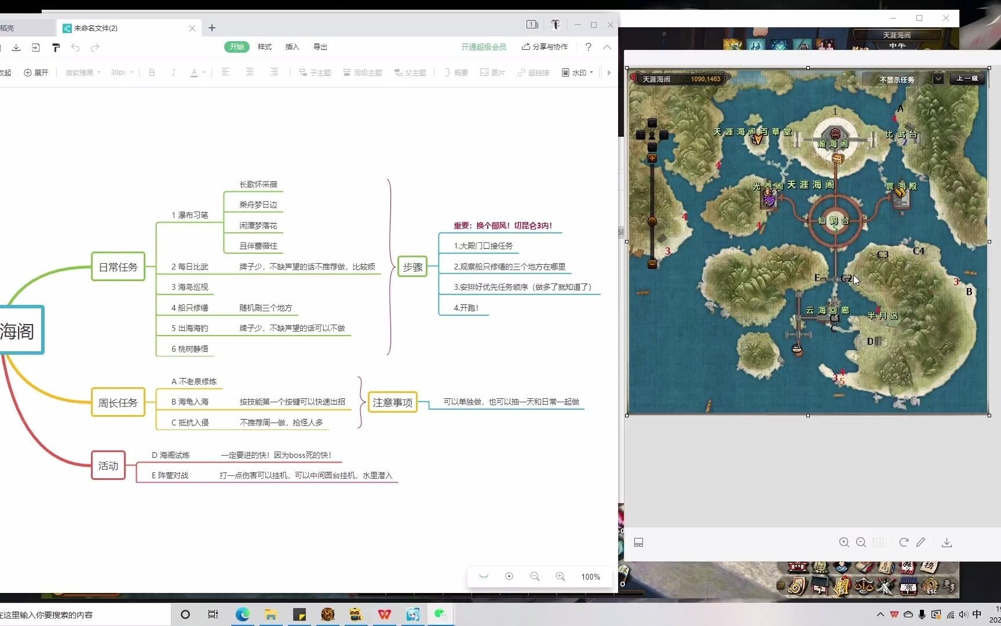Click the map zoom plus button

pyautogui.click(x=652, y=158)
